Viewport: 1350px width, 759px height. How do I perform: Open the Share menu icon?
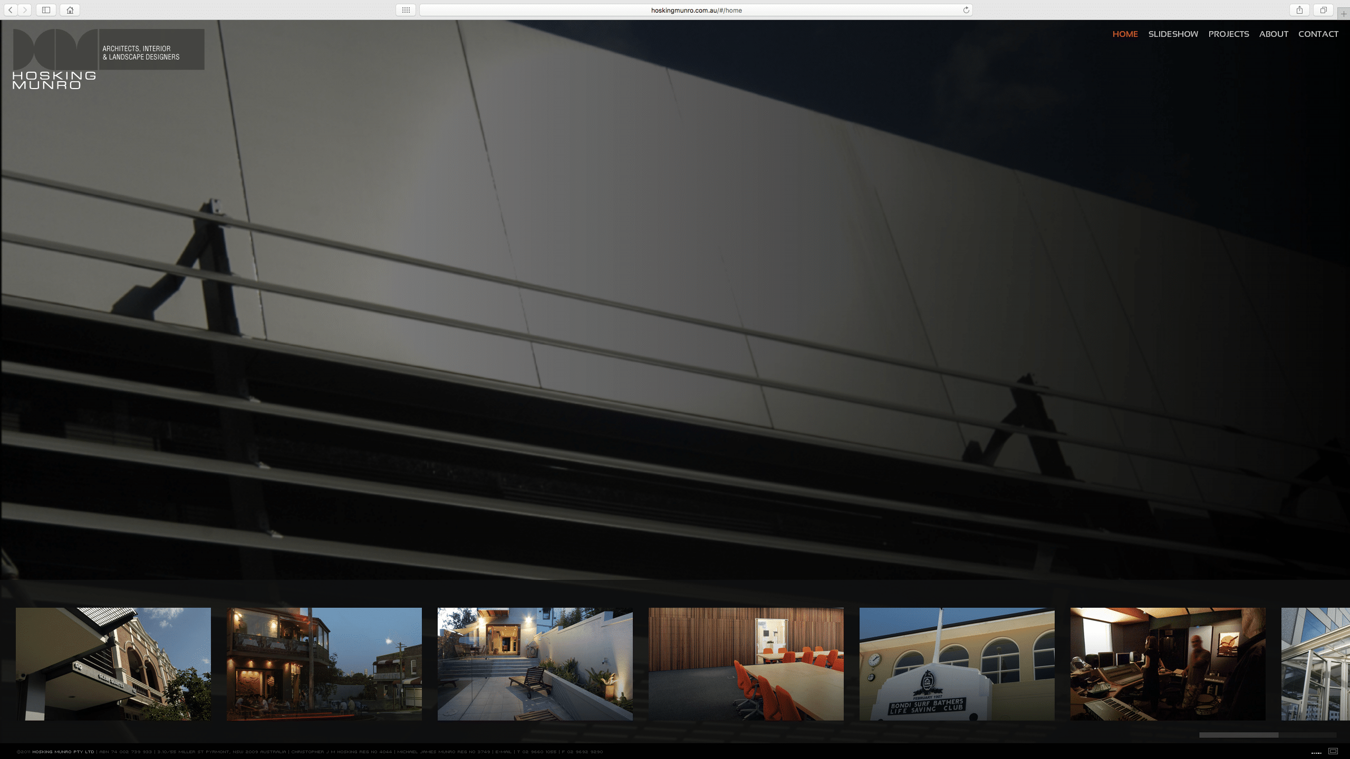[1299, 10]
